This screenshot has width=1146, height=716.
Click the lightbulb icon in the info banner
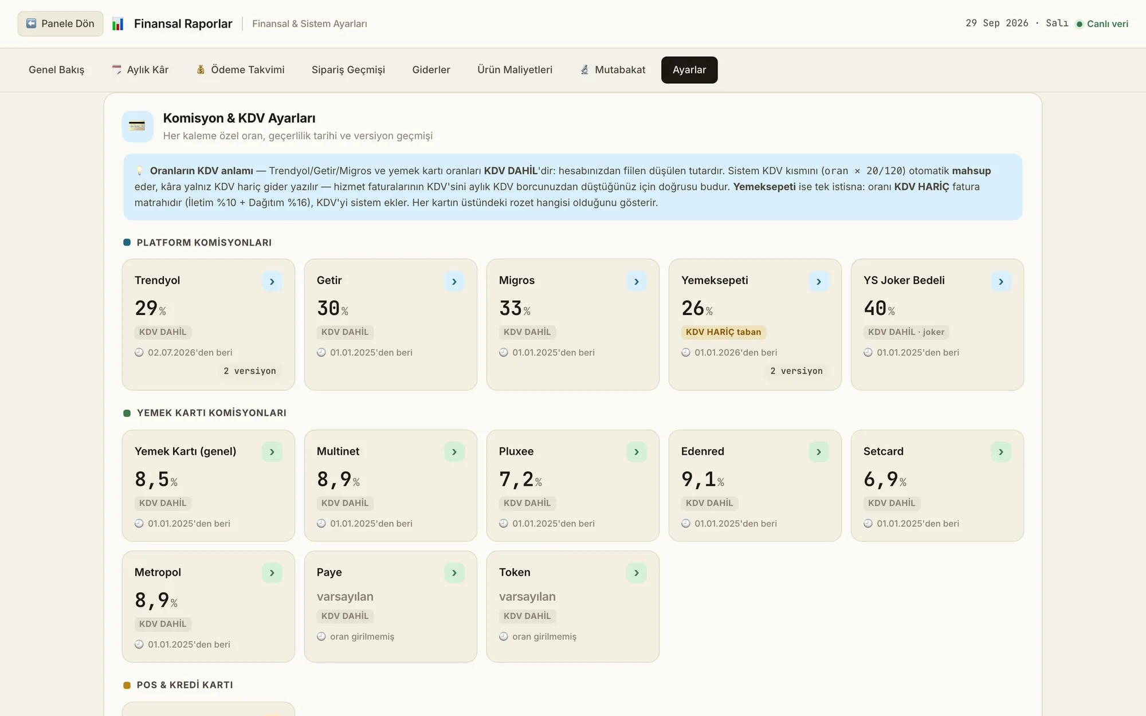[139, 171]
